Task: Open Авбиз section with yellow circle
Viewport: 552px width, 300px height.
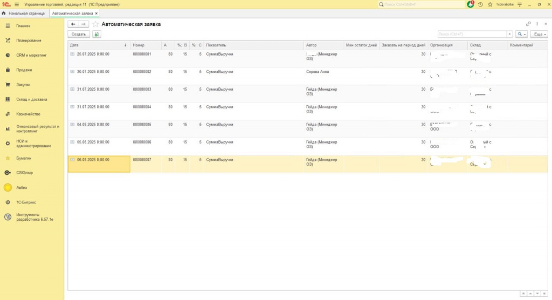Action: 32,188
